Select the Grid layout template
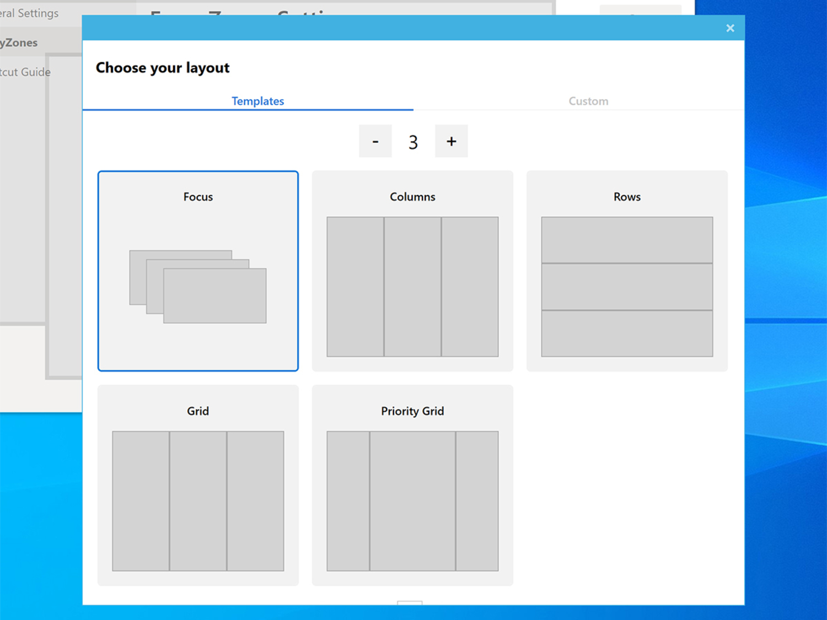 [198, 411]
